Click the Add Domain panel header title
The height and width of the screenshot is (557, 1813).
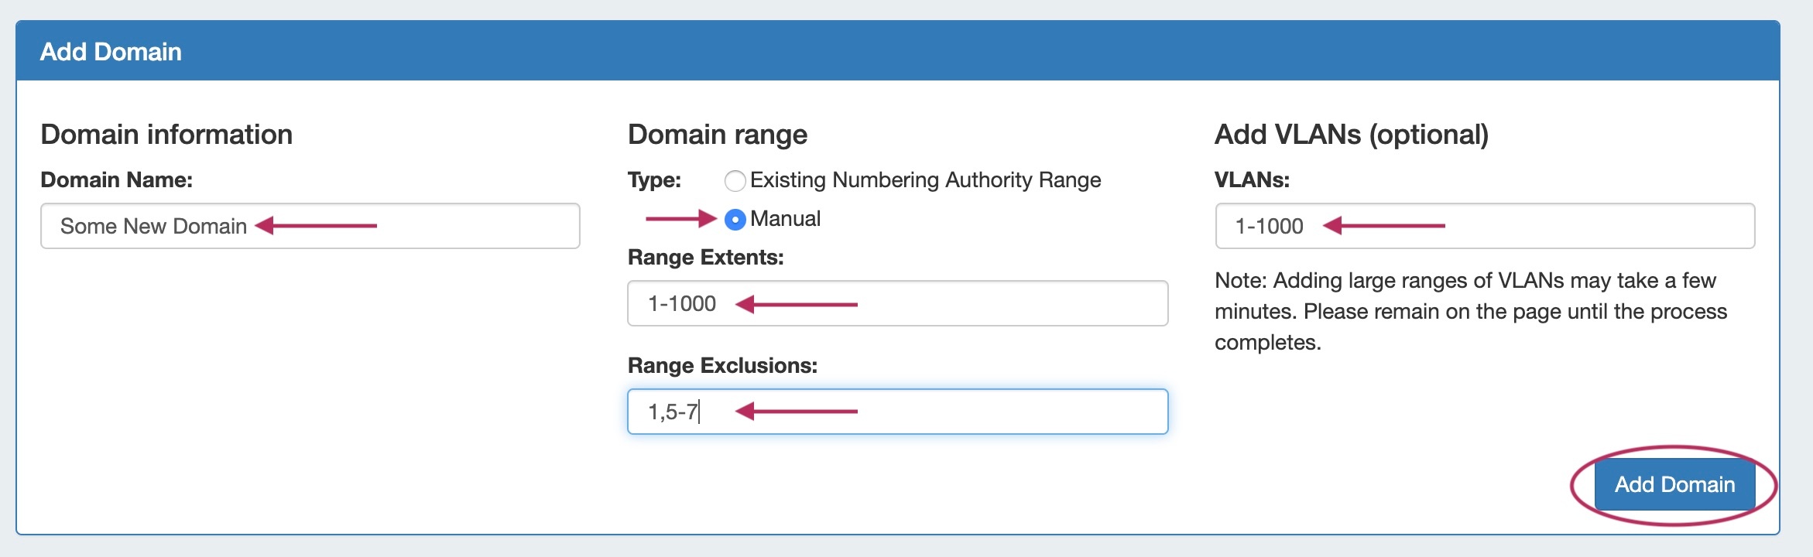(111, 52)
